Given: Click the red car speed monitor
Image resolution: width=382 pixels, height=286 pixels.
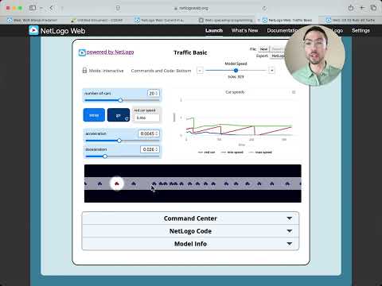Looking at the screenshot, I should 146,114.
